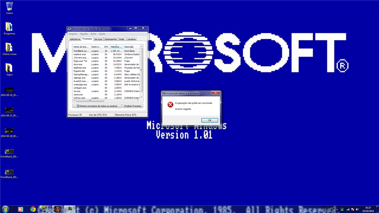Select the Processos tab
This screenshot has width=379, height=213.
(87, 38)
